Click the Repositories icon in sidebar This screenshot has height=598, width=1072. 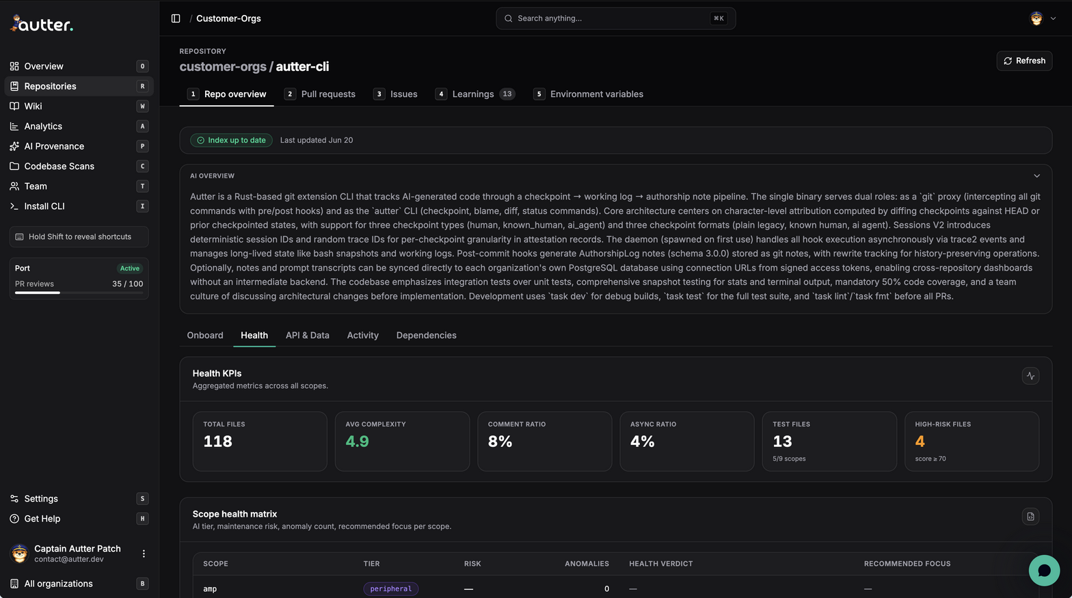pyautogui.click(x=14, y=86)
